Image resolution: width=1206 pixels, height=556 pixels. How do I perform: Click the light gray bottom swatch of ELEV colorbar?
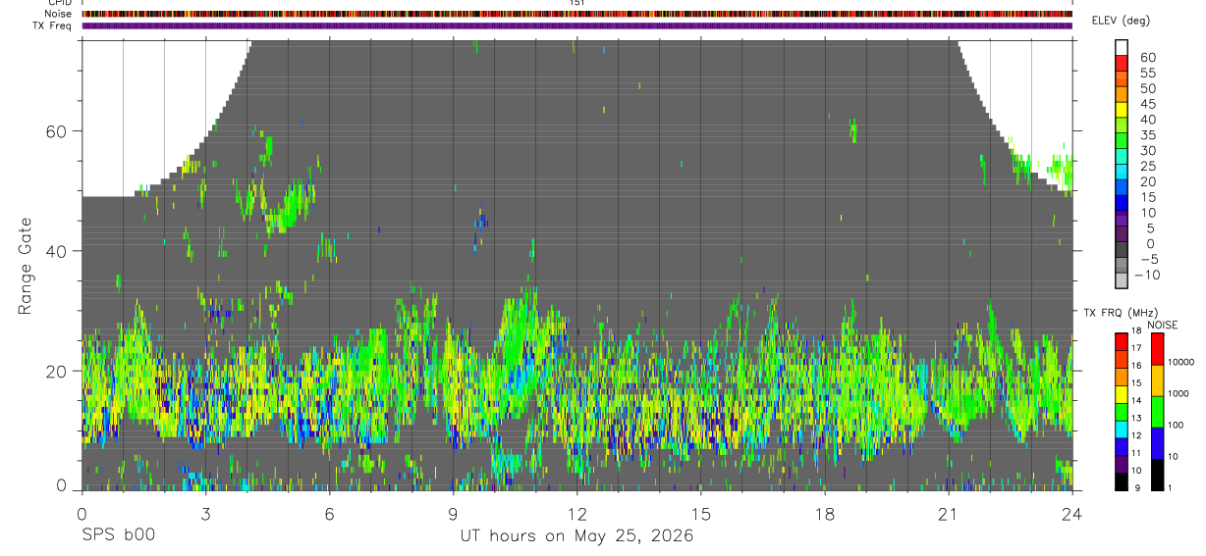tap(1122, 279)
